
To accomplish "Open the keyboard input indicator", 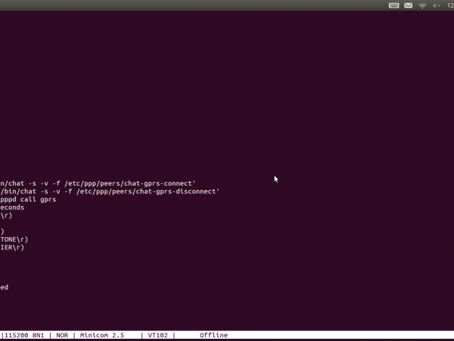I will coord(394,5).
